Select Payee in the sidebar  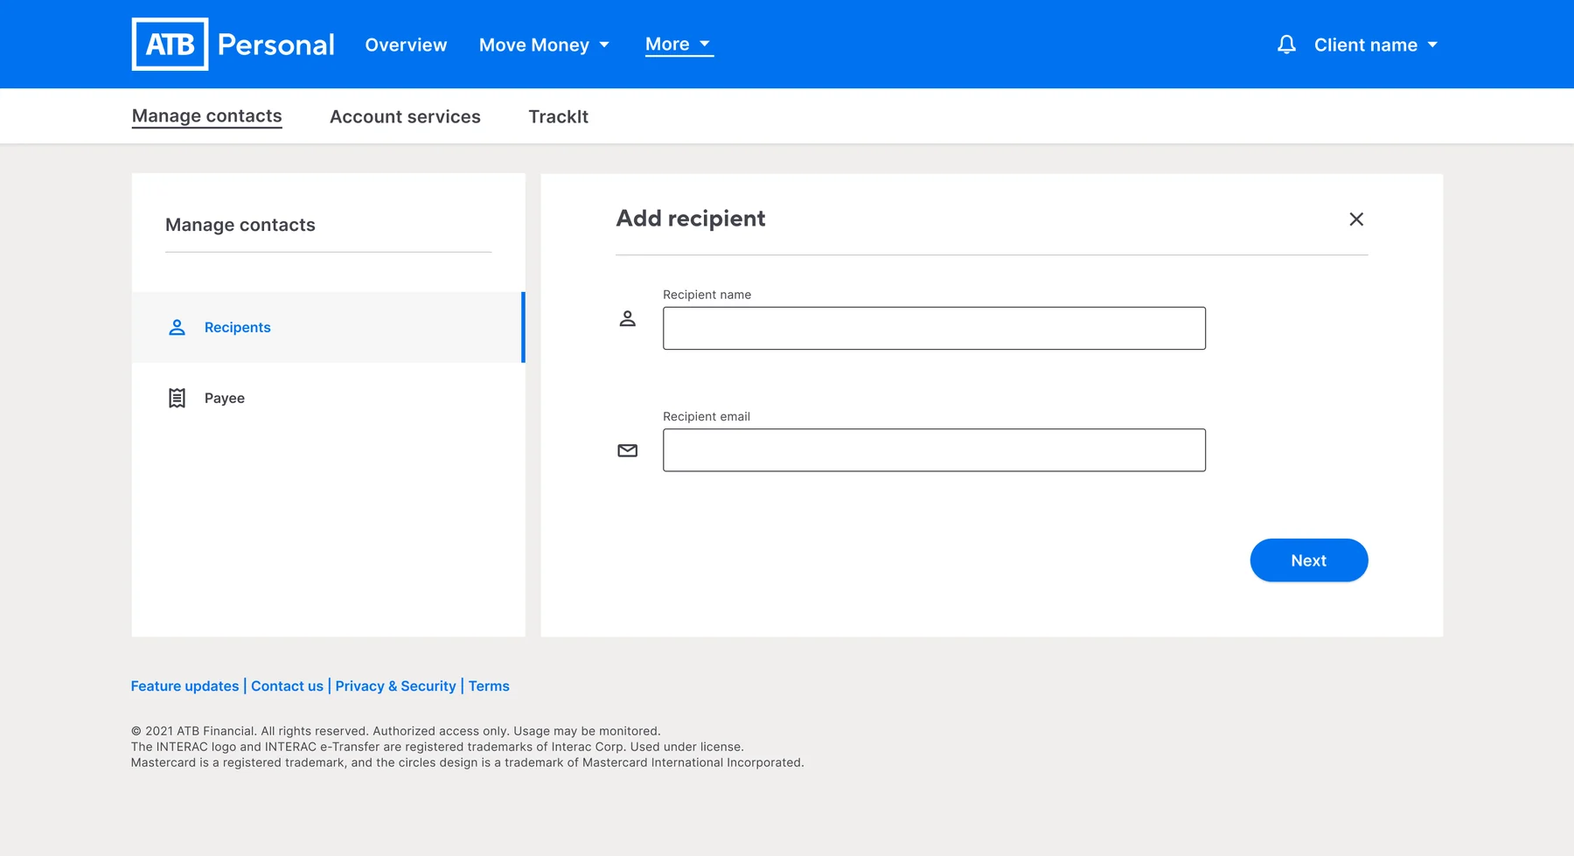[x=328, y=398]
